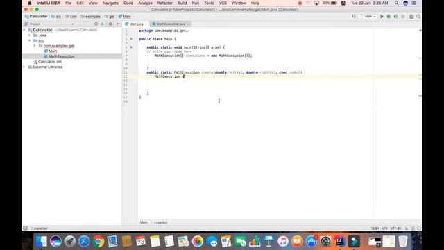Viewport: 444px width, 250px height.
Task: Open Safari from the Dock
Action: coord(84,242)
